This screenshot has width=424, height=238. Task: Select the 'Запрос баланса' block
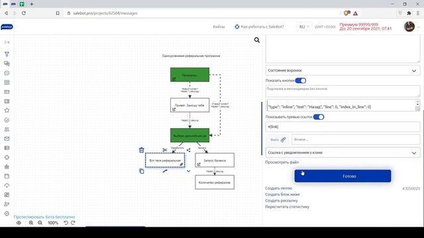(x=215, y=160)
